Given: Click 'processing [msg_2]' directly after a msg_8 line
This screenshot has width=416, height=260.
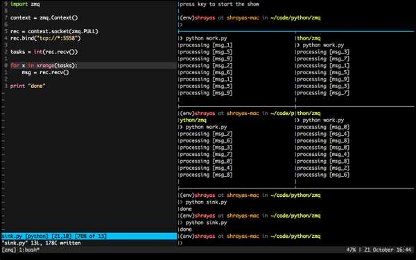Looking at the screenshot, I should click(323, 168).
